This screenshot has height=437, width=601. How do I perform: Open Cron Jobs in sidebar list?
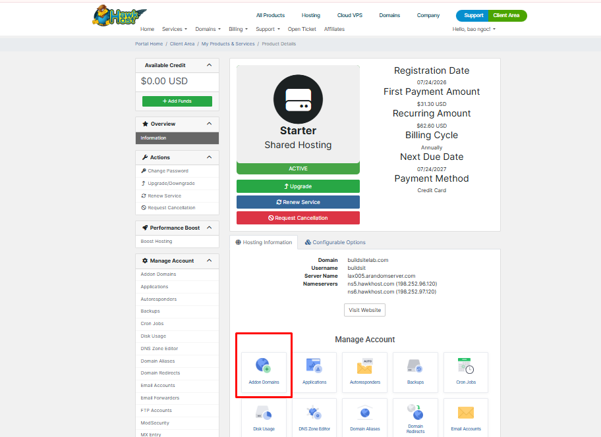(177, 324)
